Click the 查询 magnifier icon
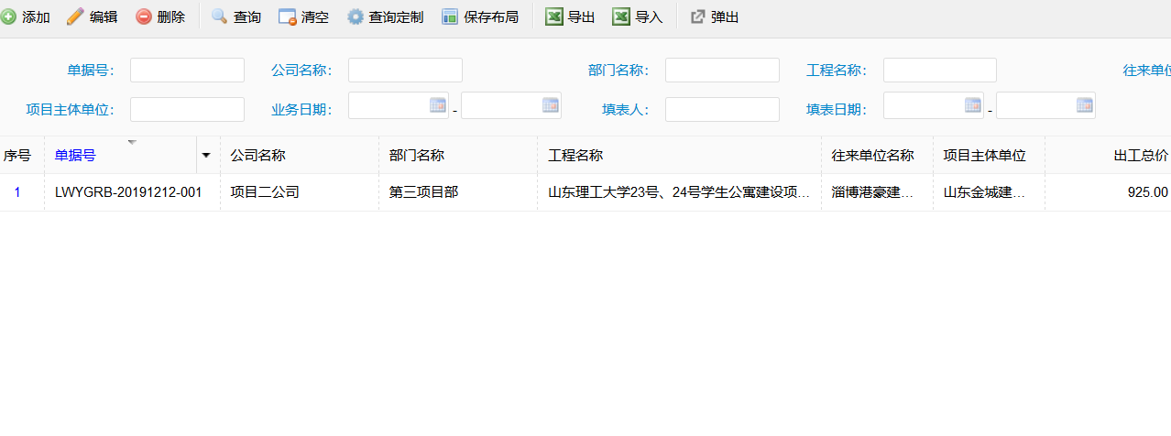 coord(220,16)
